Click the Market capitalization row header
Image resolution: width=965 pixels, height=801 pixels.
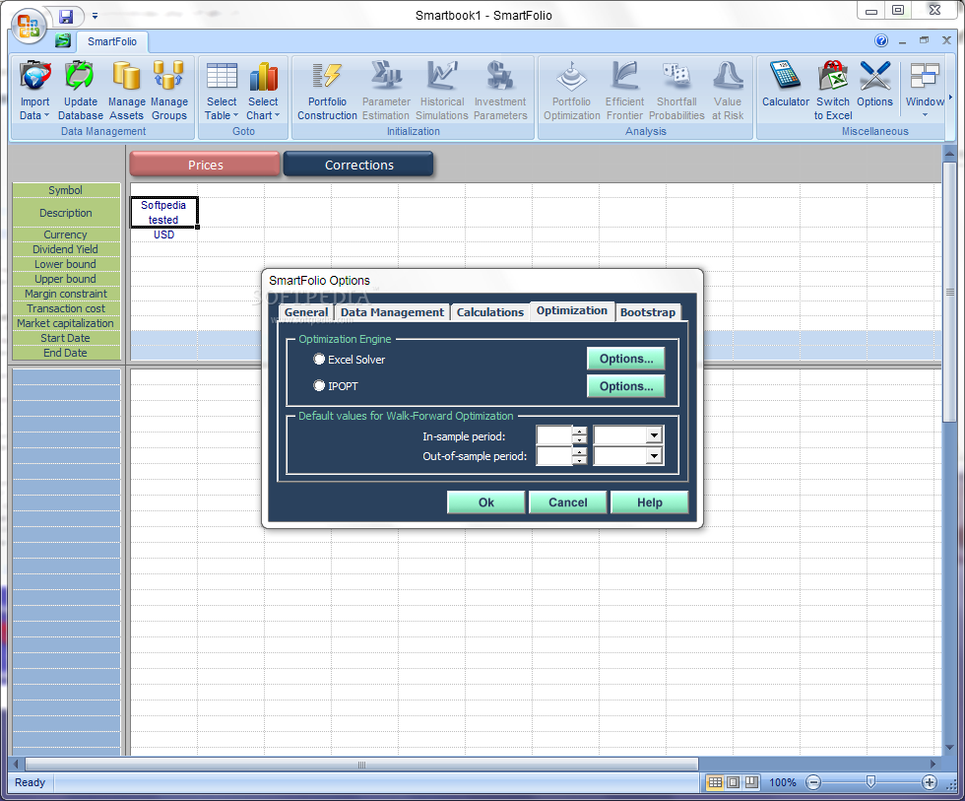coord(66,323)
